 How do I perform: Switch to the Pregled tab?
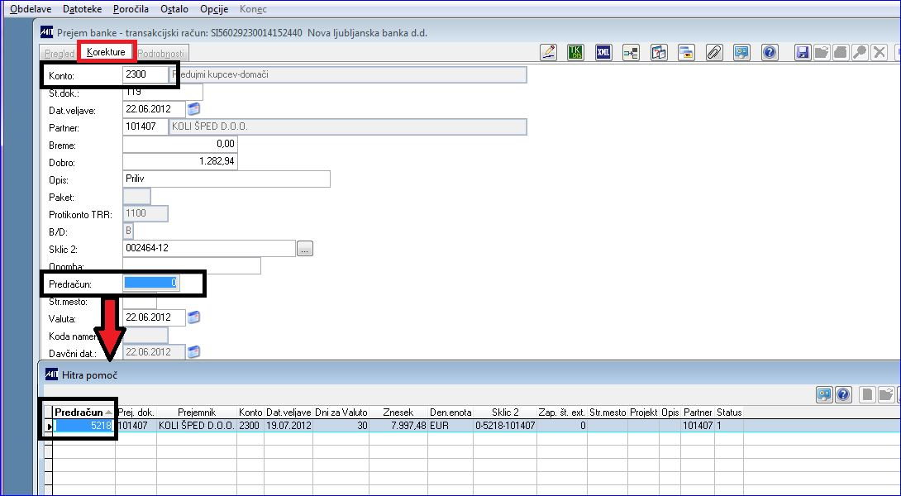click(x=60, y=54)
